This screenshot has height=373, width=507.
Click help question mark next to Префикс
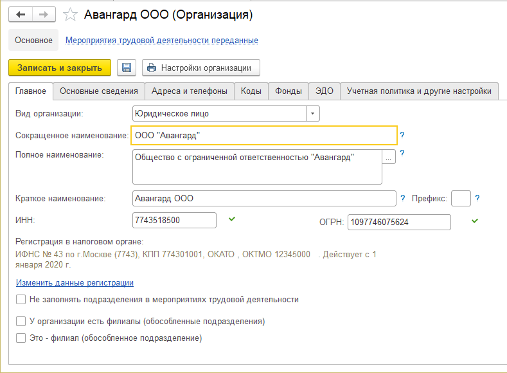pos(477,199)
